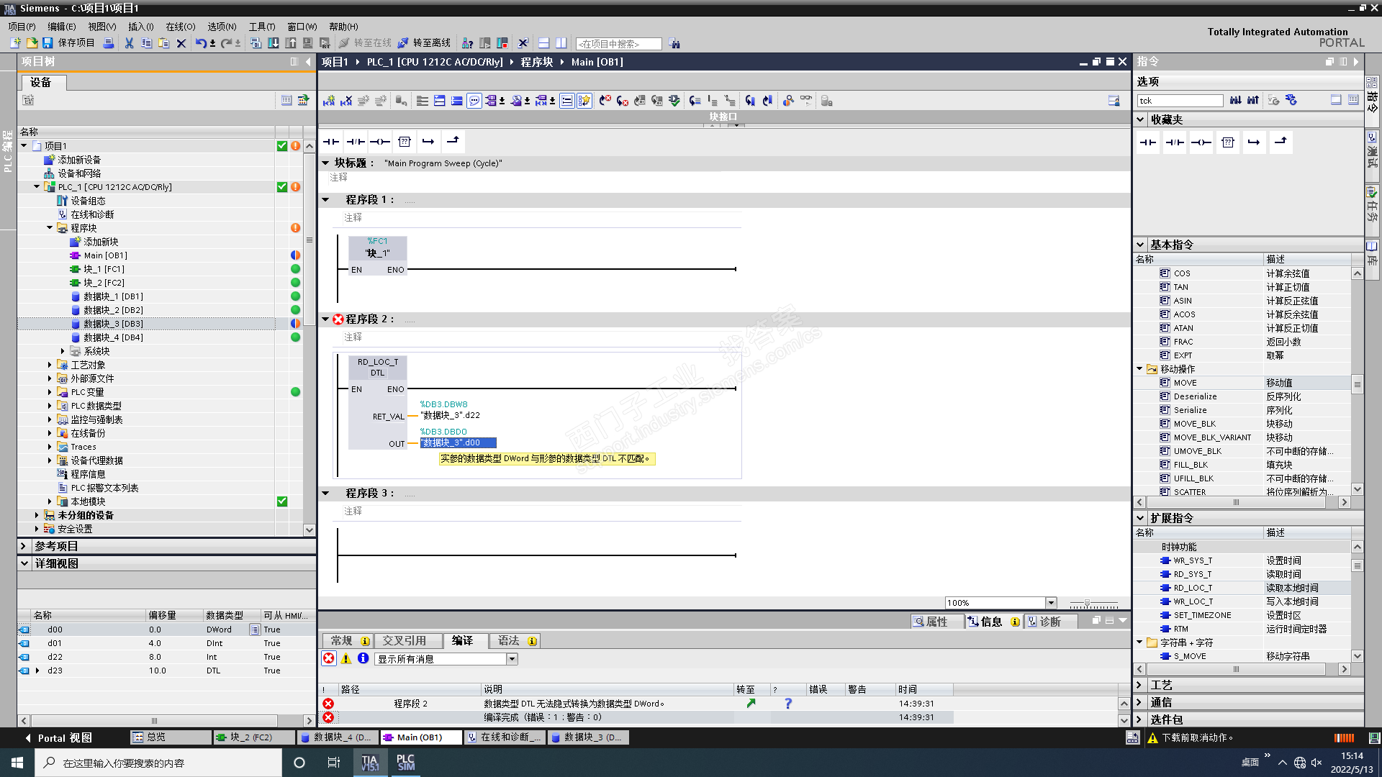
Task: Switch to the 交叉引用 tab
Action: [404, 640]
